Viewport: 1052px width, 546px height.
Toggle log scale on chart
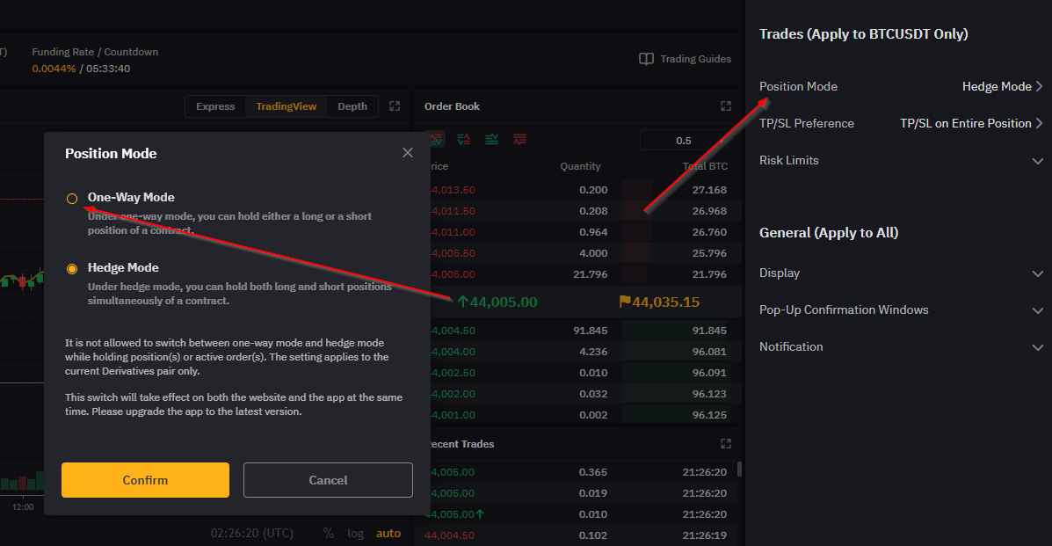[x=356, y=533]
